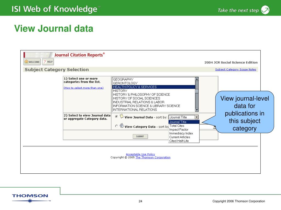Click the View Journal Data document icon
This screenshot has width=281, height=210.
[122, 116]
